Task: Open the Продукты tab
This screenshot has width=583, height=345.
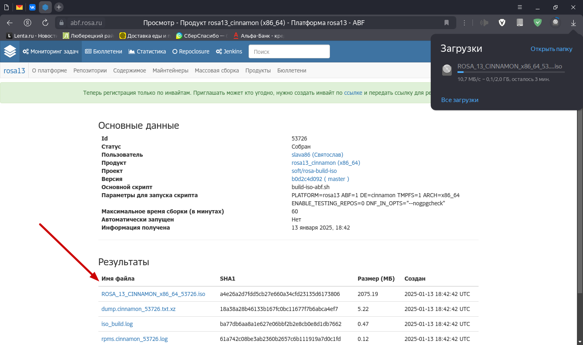Action: click(258, 70)
